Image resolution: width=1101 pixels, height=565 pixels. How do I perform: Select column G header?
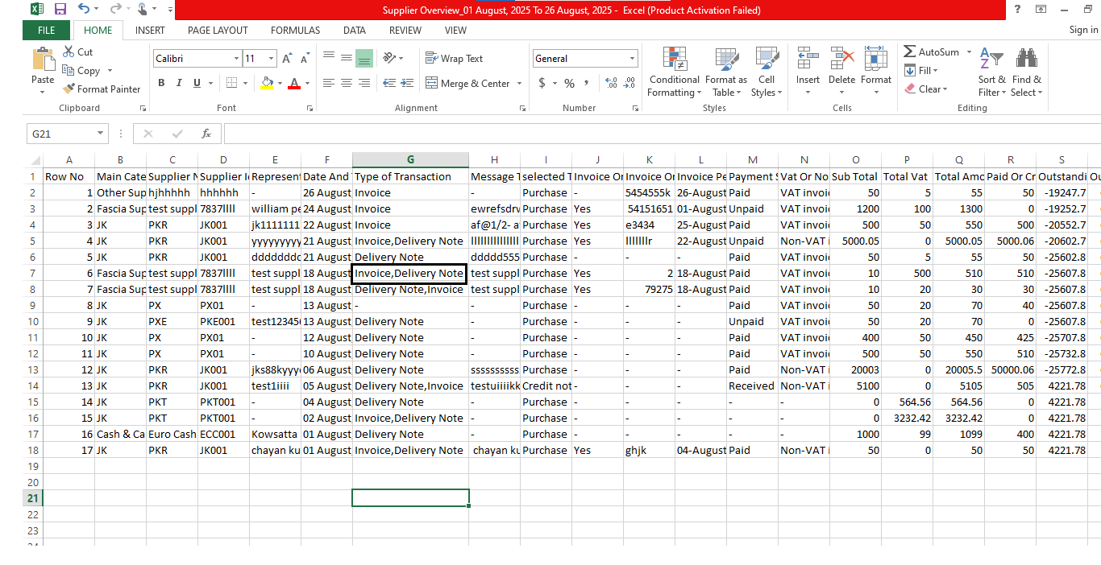410,160
